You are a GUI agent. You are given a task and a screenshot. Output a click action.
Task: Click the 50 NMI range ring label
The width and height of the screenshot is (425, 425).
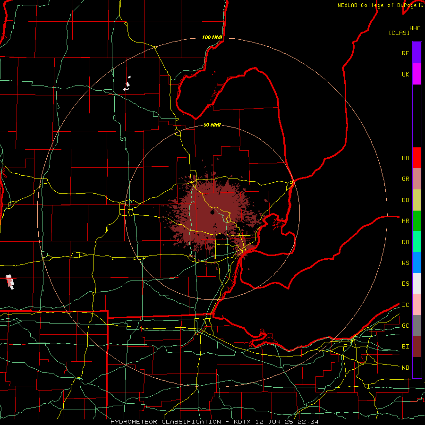coord(212,125)
